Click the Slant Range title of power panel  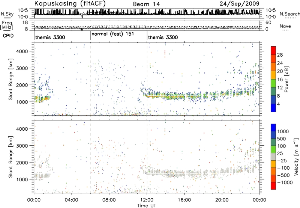(11, 79)
